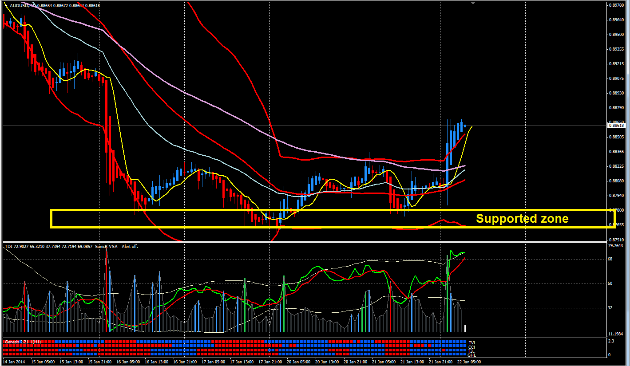Image resolution: width=630 pixels, height=366 pixels.
Task: Click the TDI scale value 79.7643
Action: pos(615,245)
